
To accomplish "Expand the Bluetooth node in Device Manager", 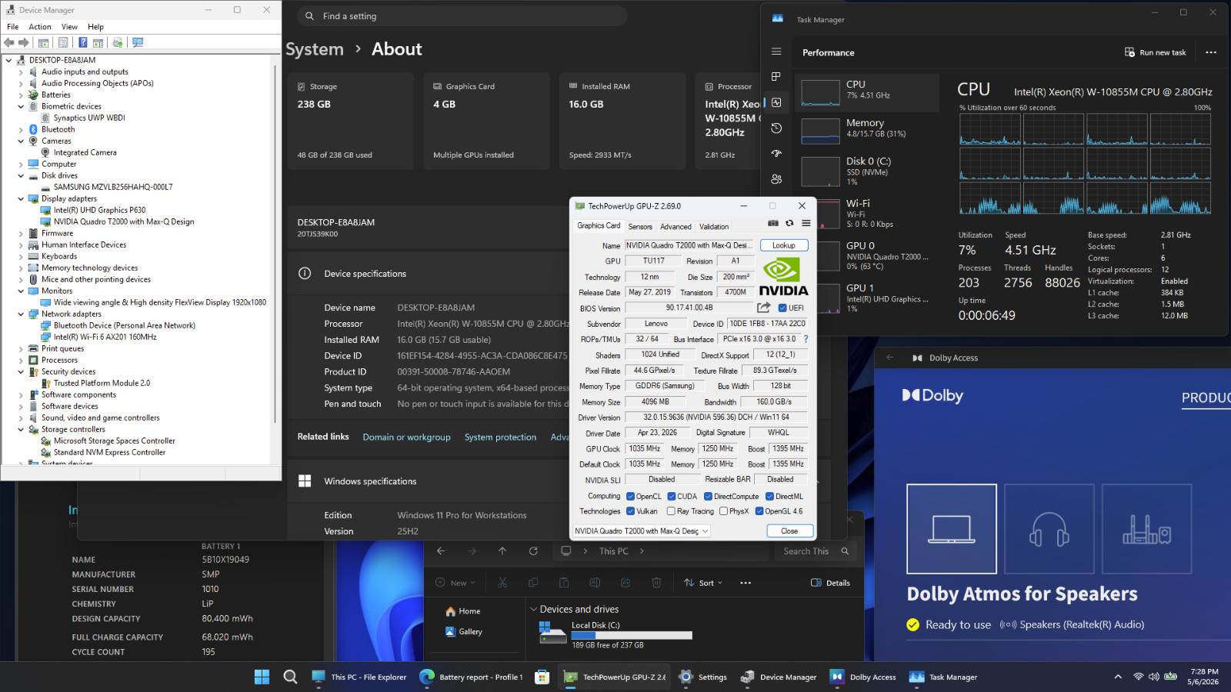I will (x=21, y=130).
